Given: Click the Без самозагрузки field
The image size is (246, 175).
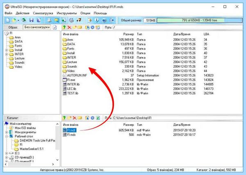Looking at the screenshot, I should [37, 27].
